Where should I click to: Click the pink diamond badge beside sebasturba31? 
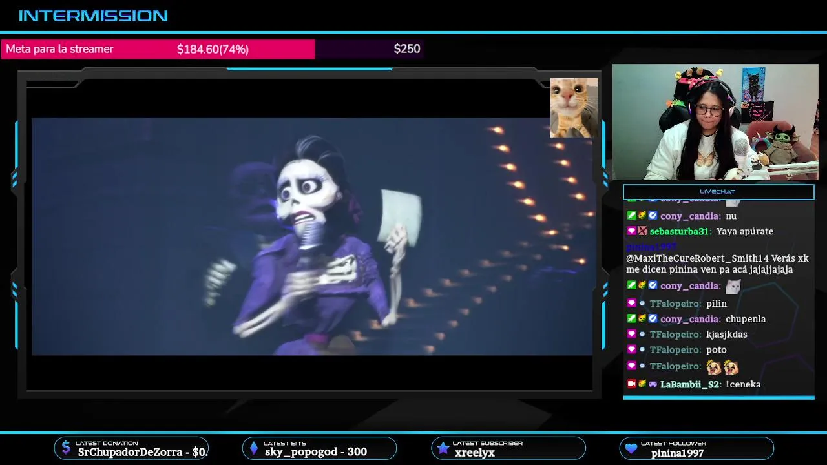[632, 231]
